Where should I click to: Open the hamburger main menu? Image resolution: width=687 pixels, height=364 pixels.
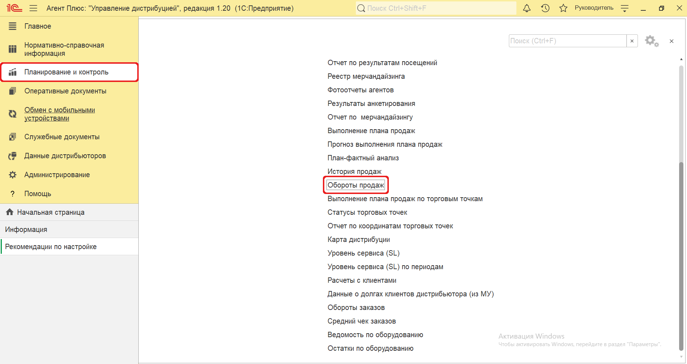(x=33, y=8)
